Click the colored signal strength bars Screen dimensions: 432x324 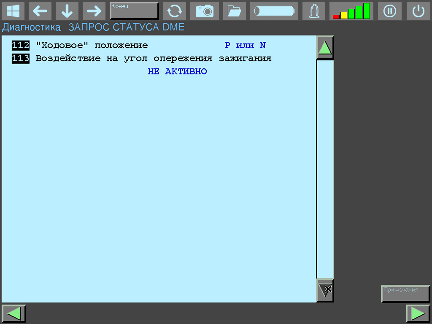pyautogui.click(x=351, y=11)
